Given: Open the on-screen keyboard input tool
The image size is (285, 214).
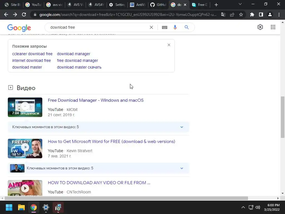Looking at the screenshot, I should coord(164,27).
